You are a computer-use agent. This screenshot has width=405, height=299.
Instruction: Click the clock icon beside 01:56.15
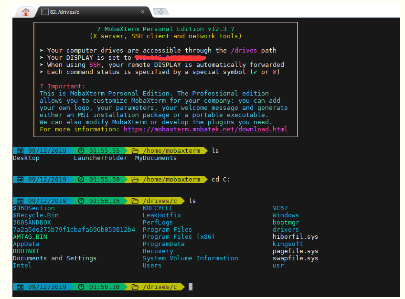coord(81,201)
